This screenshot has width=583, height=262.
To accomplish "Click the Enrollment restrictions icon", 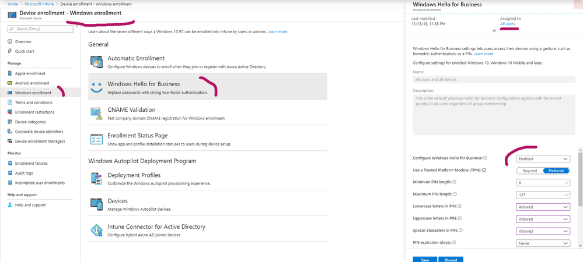I will click(x=10, y=112).
